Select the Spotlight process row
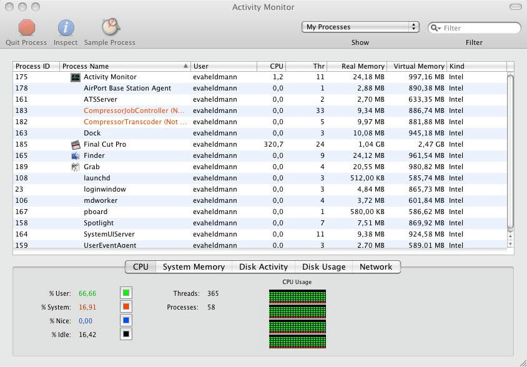The width and height of the screenshot is (527, 367). tap(260, 223)
